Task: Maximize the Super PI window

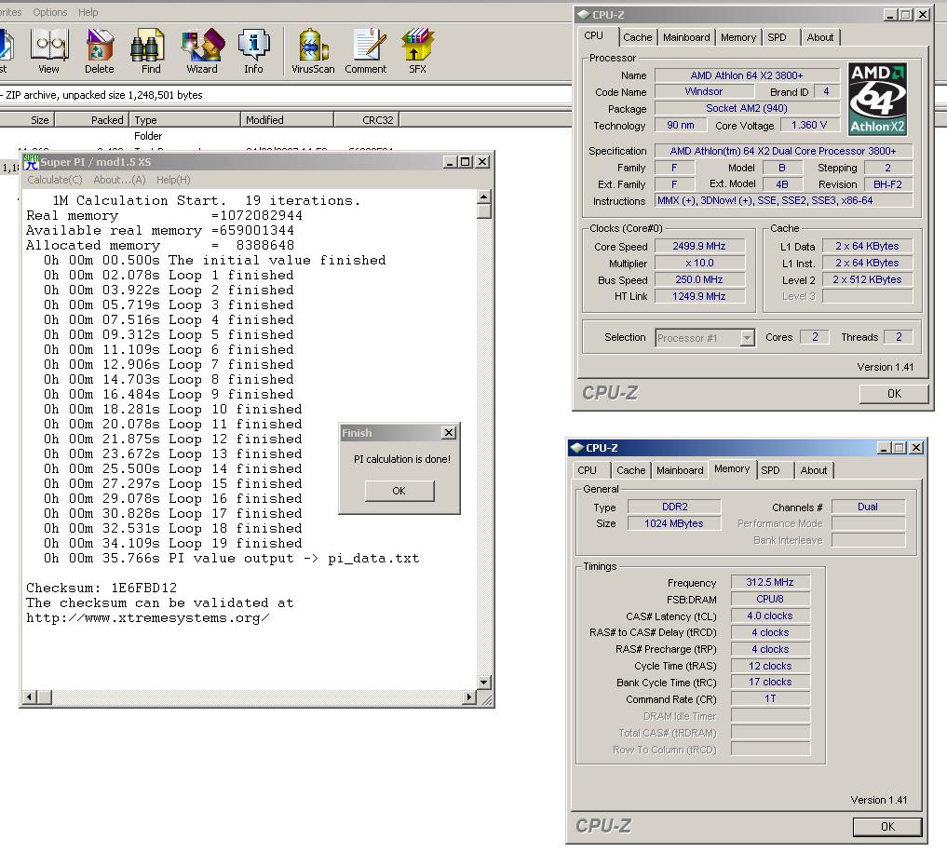Action: tap(465, 162)
